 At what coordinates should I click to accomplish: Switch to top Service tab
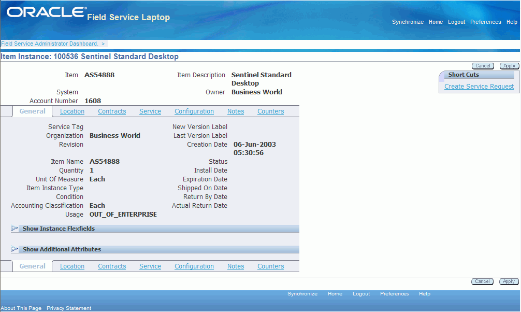click(150, 111)
